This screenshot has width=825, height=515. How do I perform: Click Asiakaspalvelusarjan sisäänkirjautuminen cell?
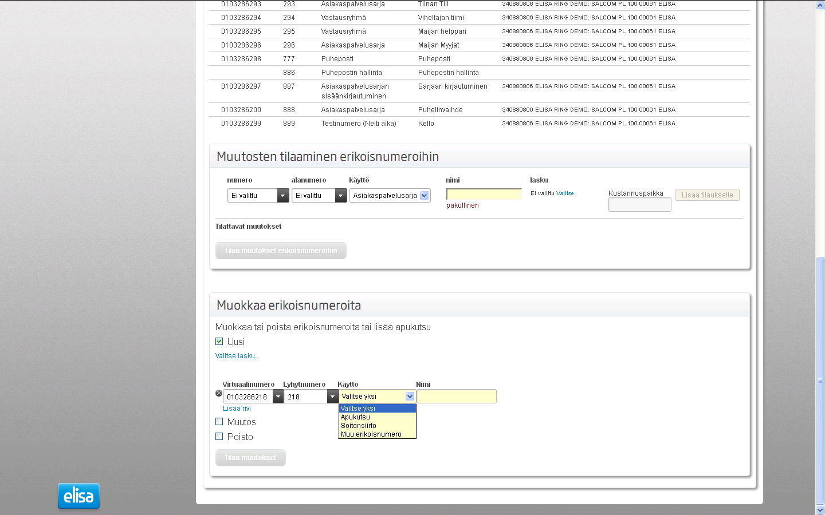pos(355,91)
